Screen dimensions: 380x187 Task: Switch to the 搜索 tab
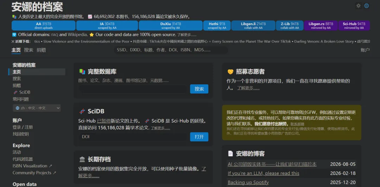pos(28,50)
